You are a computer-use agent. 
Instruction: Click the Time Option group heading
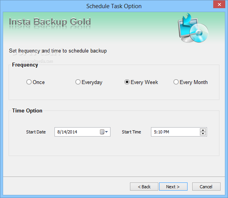coord(27,110)
